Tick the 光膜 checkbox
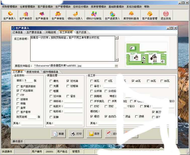Viewport: 190px width, 155px height. coord(51,86)
